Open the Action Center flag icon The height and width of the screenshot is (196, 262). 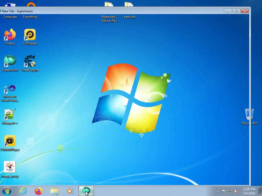[224, 191]
